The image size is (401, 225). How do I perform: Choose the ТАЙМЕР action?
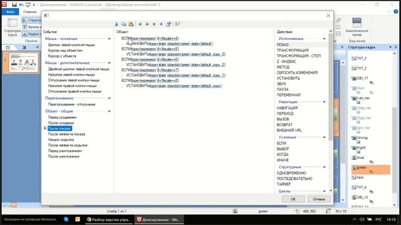(284, 184)
